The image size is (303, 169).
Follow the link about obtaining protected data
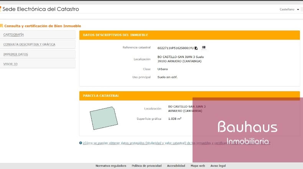point(176,143)
